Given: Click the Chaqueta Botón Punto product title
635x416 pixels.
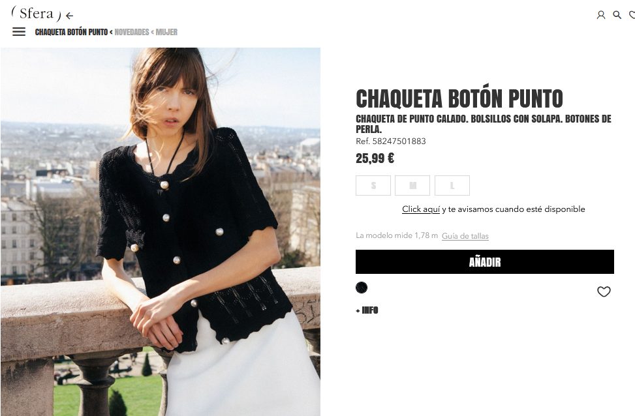Looking at the screenshot, I should click(x=459, y=98).
